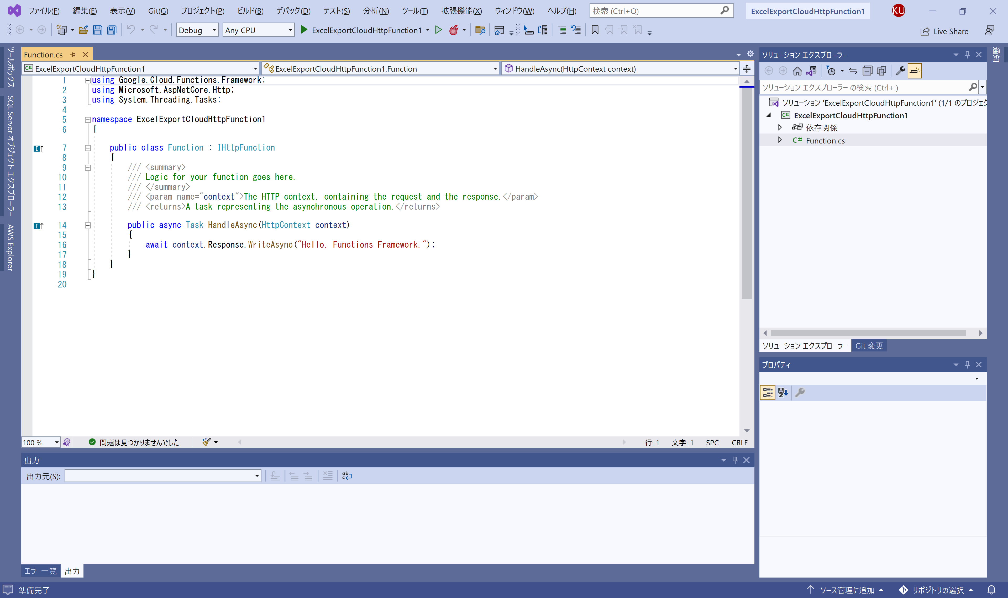Toggle pin on Function.cs tab

pos(73,54)
